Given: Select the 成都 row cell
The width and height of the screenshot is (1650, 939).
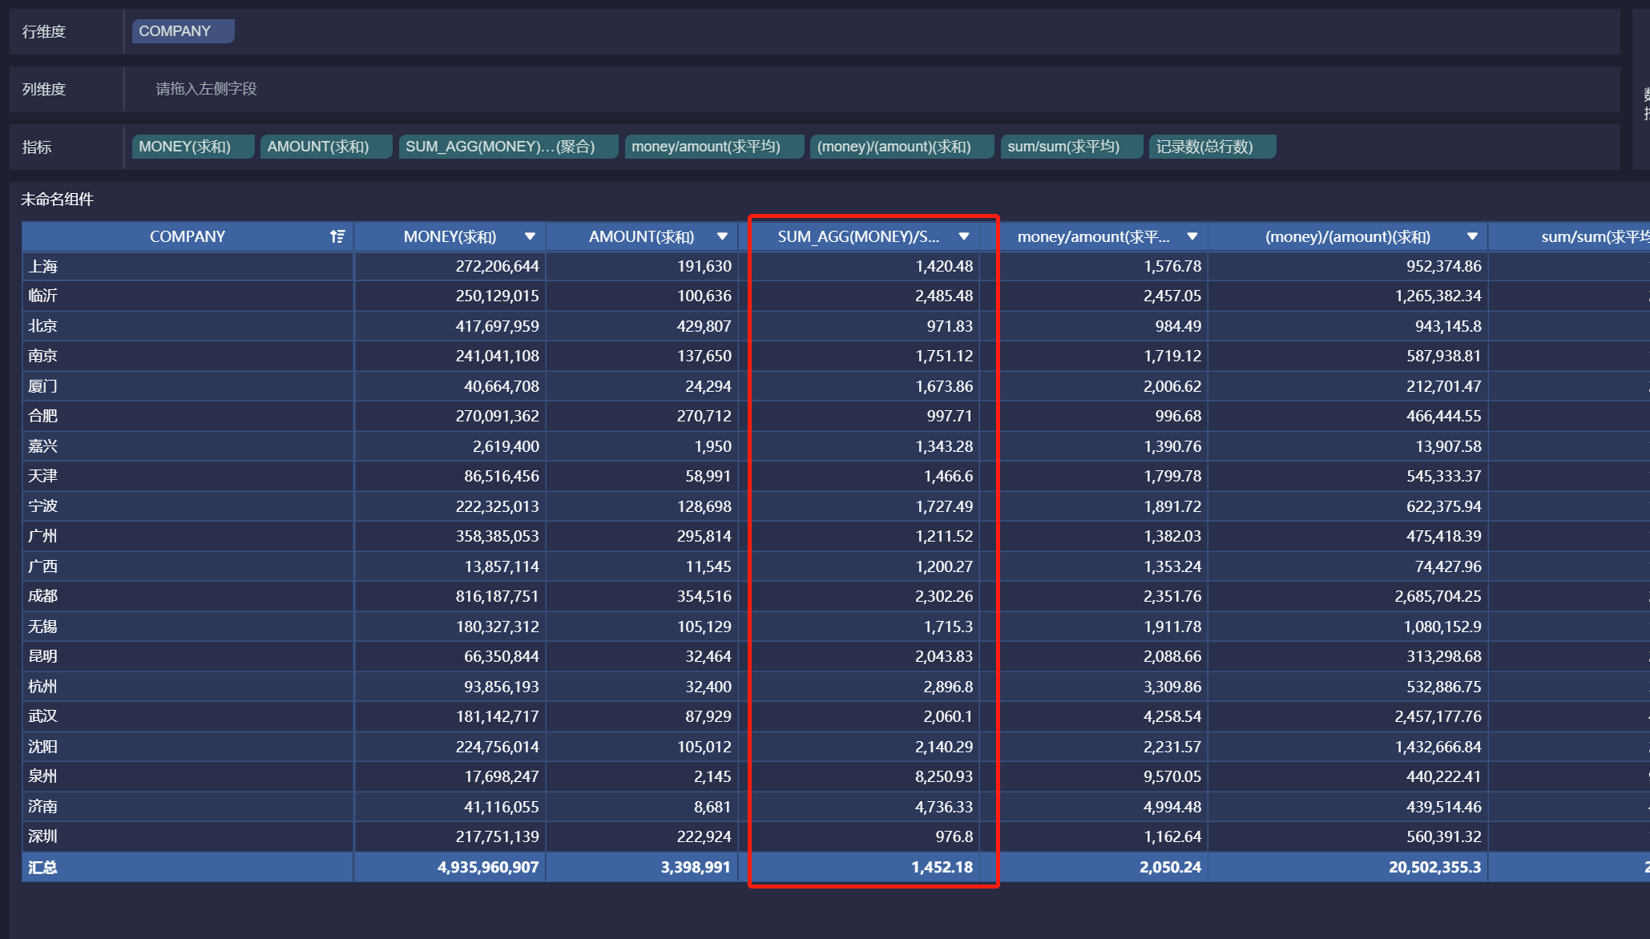Looking at the screenshot, I should coord(188,596).
